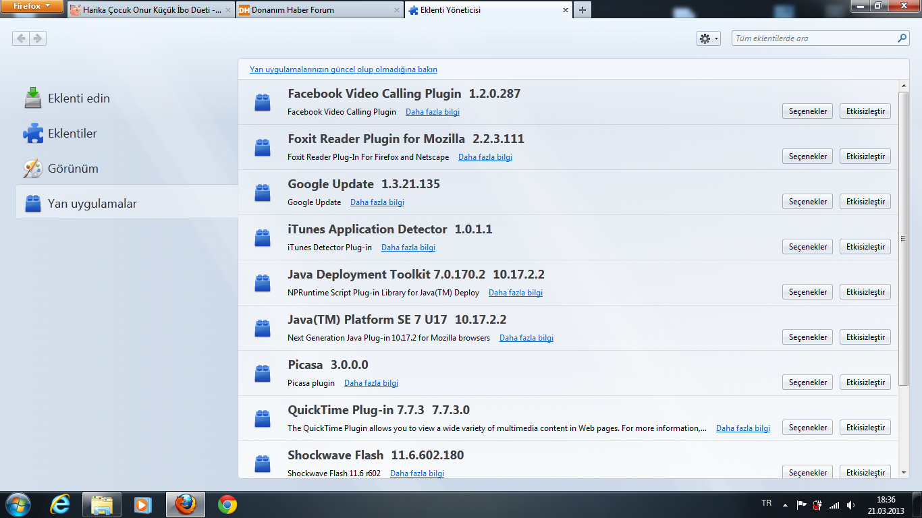Go forward with the forward arrow
Viewport: 922px width, 518px height.
(38, 38)
